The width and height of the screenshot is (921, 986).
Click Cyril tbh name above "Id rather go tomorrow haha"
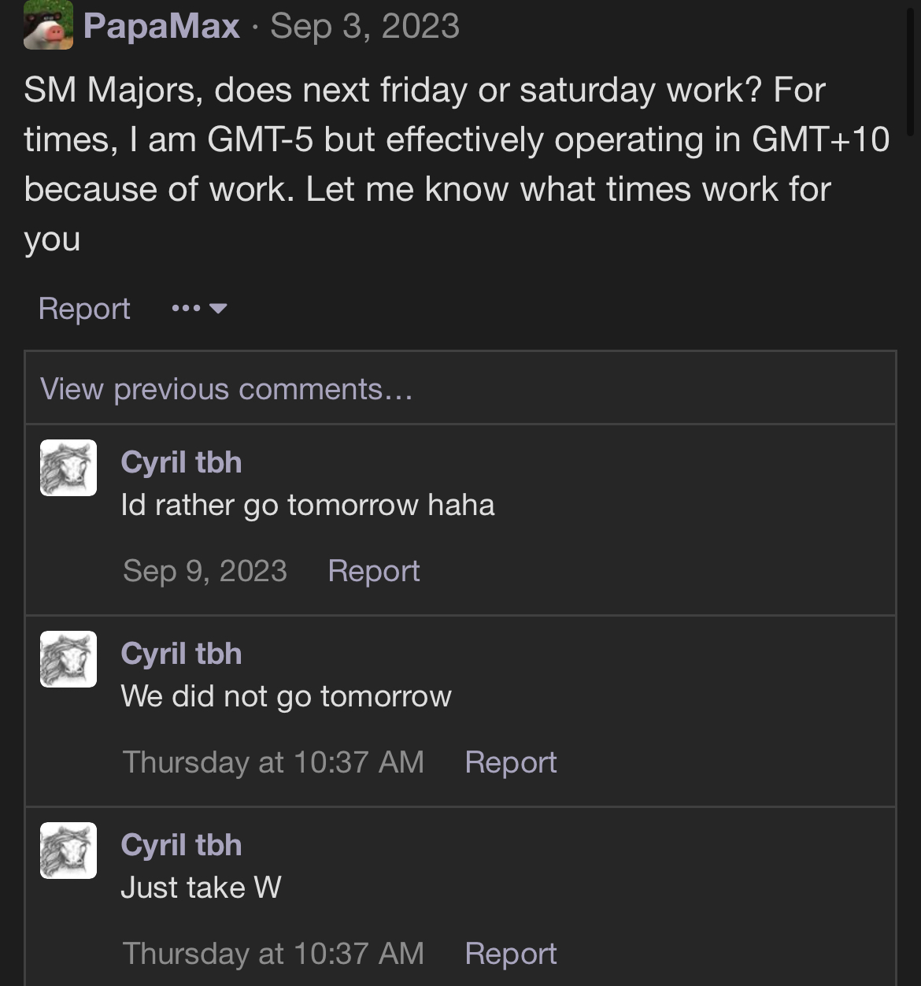point(181,462)
